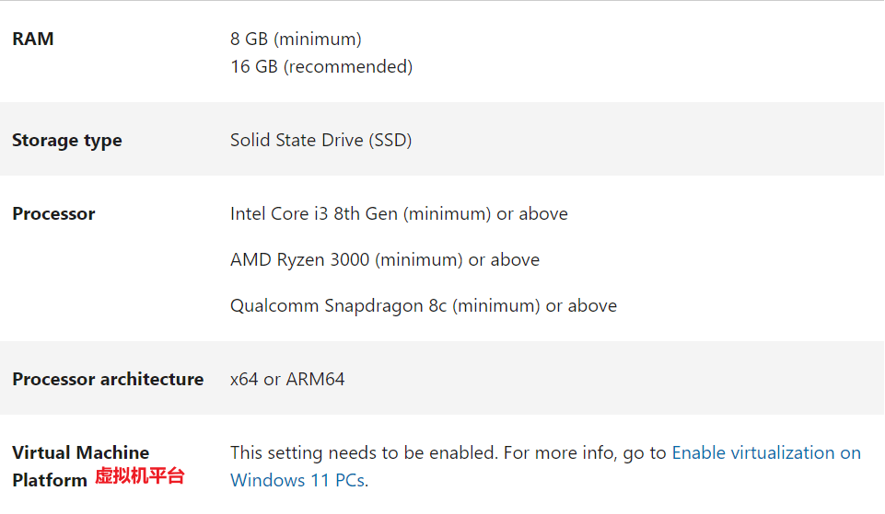Click the 16 GB (recommended) value

(x=321, y=67)
